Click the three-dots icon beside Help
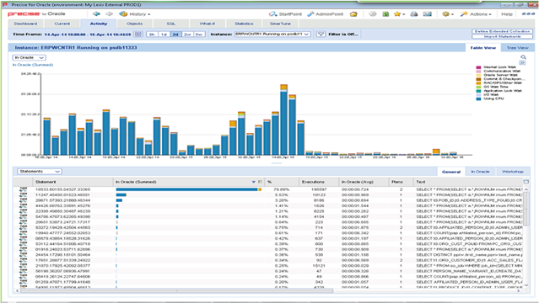 [528, 13]
